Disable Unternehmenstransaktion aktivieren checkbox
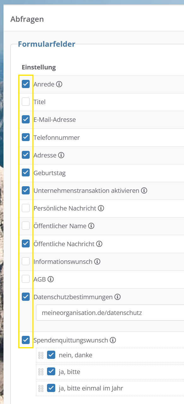The width and height of the screenshot is (184, 404). point(26,191)
